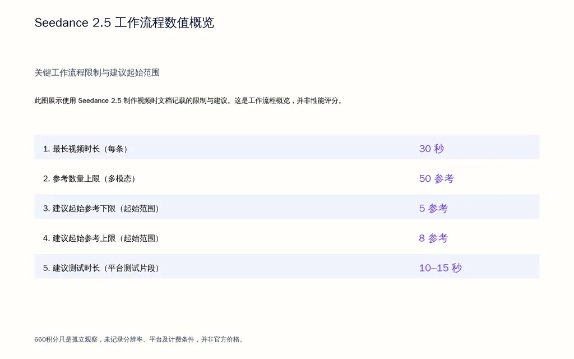Click the row label '2. 参考数量上限（多模态）'
Screen dimensions: 574x359
coord(90,179)
